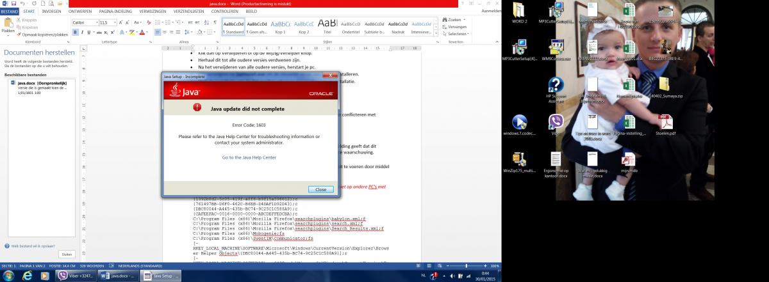Toggle strikethrough formatting

coord(99,32)
